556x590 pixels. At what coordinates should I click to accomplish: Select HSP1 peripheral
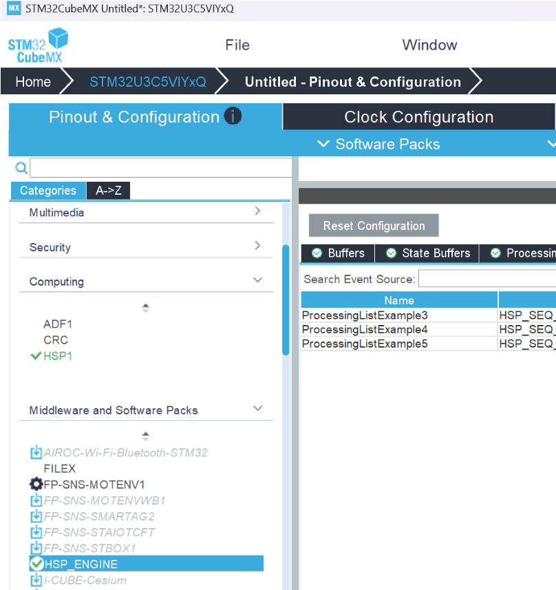point(58,355)
